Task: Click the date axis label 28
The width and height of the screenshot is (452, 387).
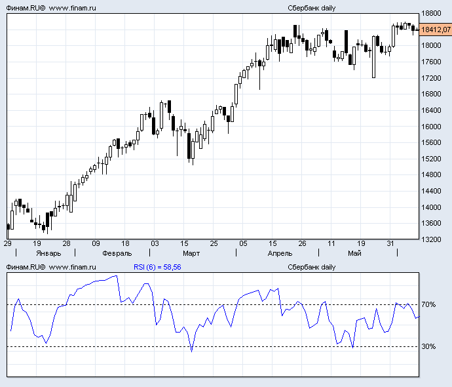Action: point(67,243)
